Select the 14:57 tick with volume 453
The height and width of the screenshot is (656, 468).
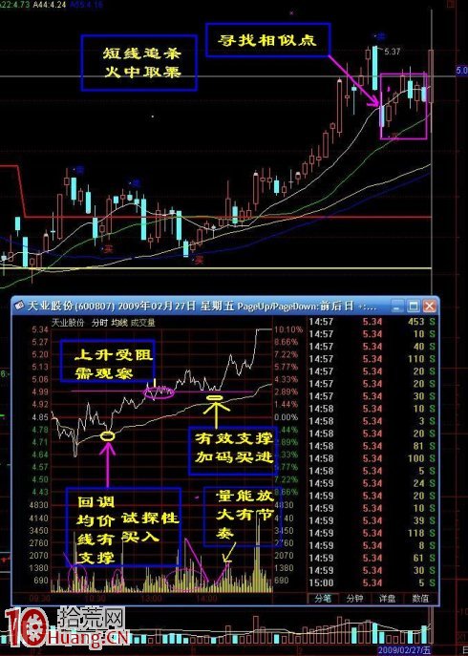pos(372,322)
